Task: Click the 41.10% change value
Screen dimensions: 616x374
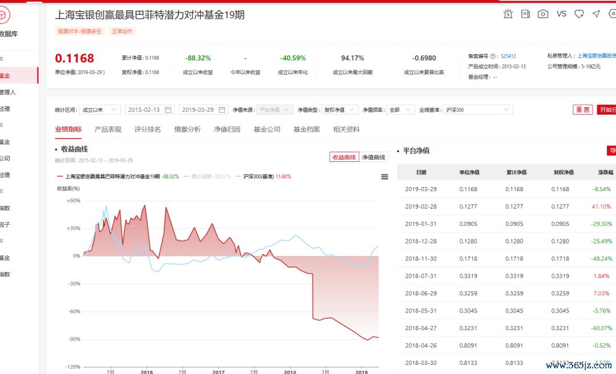Action: coord(601,206)
